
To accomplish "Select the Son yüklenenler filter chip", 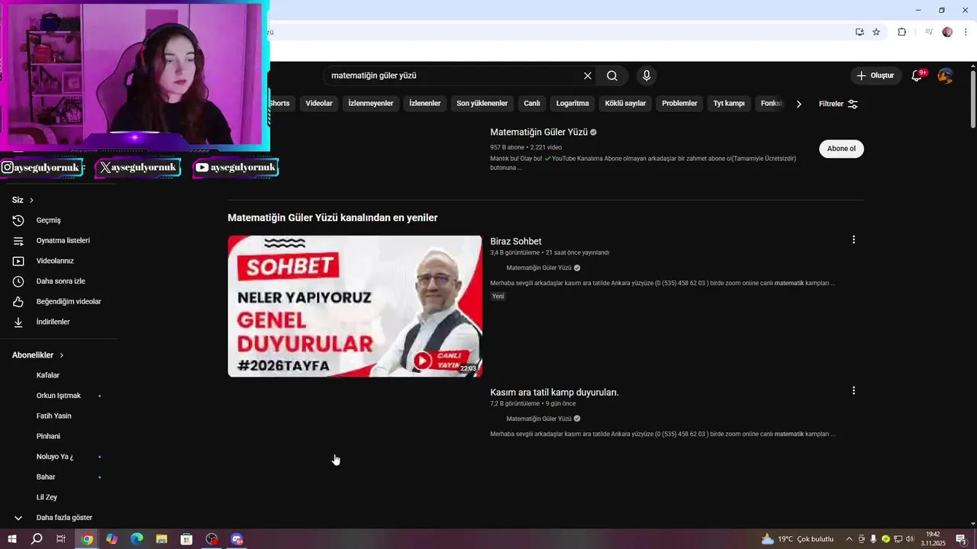I will pos(482,104).
